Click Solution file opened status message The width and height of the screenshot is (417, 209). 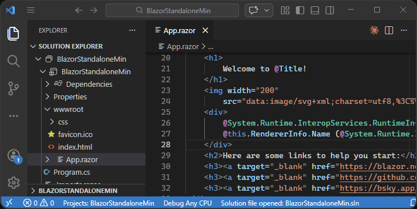[x=290, y=203]
